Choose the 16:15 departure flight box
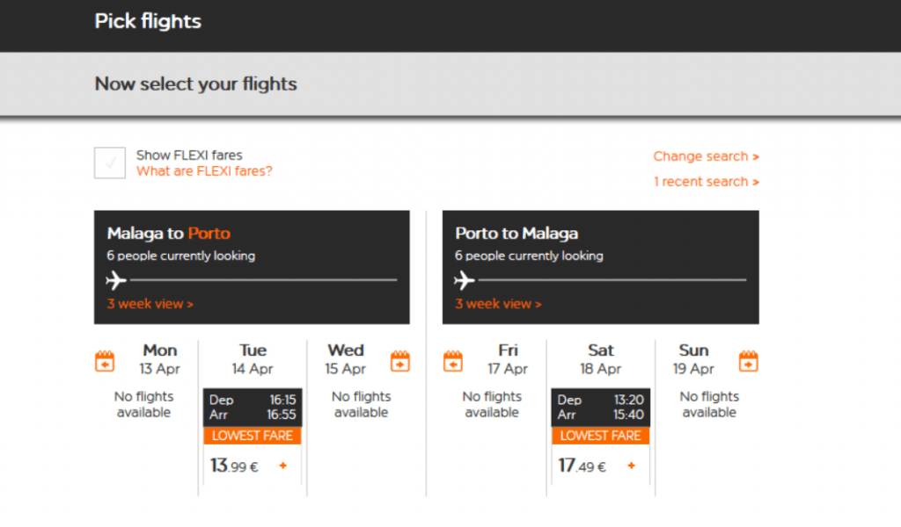The height and width of the screenshot is (527, 901). click(253, 408)
